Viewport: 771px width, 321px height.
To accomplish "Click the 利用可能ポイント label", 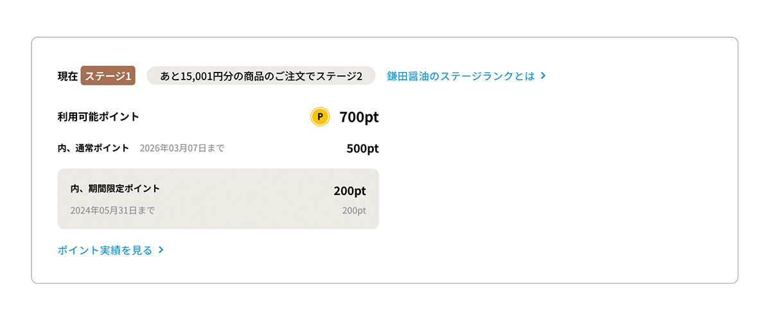I will [x=98, y=117].
